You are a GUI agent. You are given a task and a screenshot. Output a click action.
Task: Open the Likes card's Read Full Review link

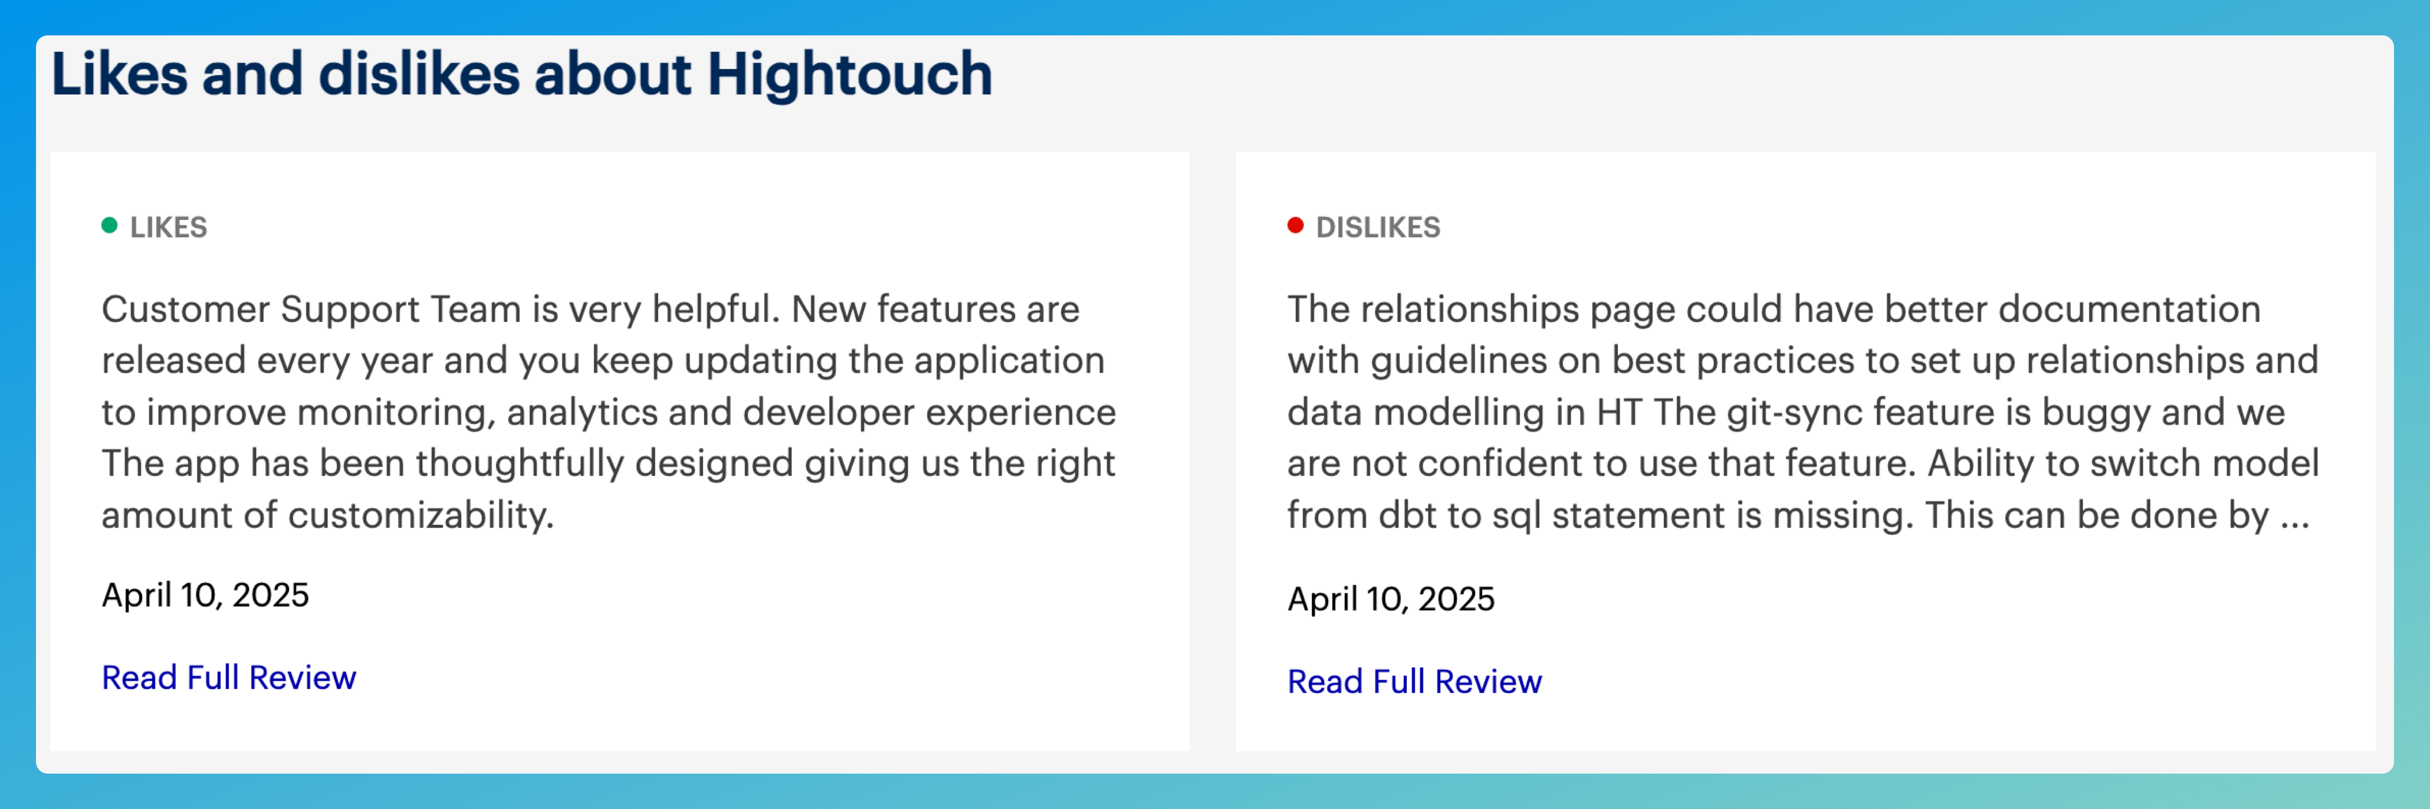coord(228,678)
